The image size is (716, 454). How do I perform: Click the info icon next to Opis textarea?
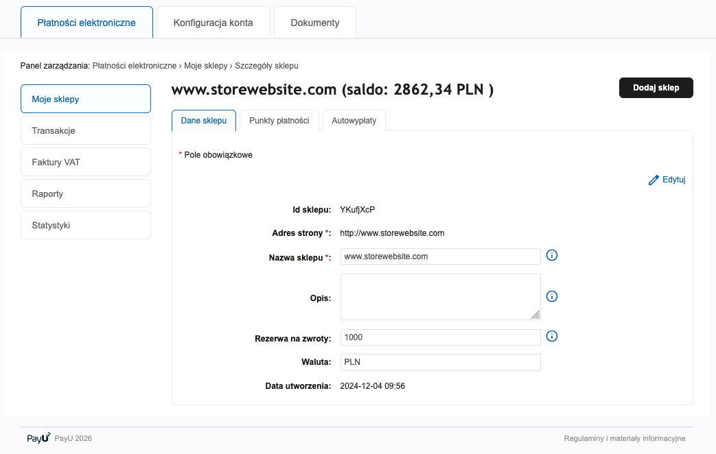[x=552, y=296]
